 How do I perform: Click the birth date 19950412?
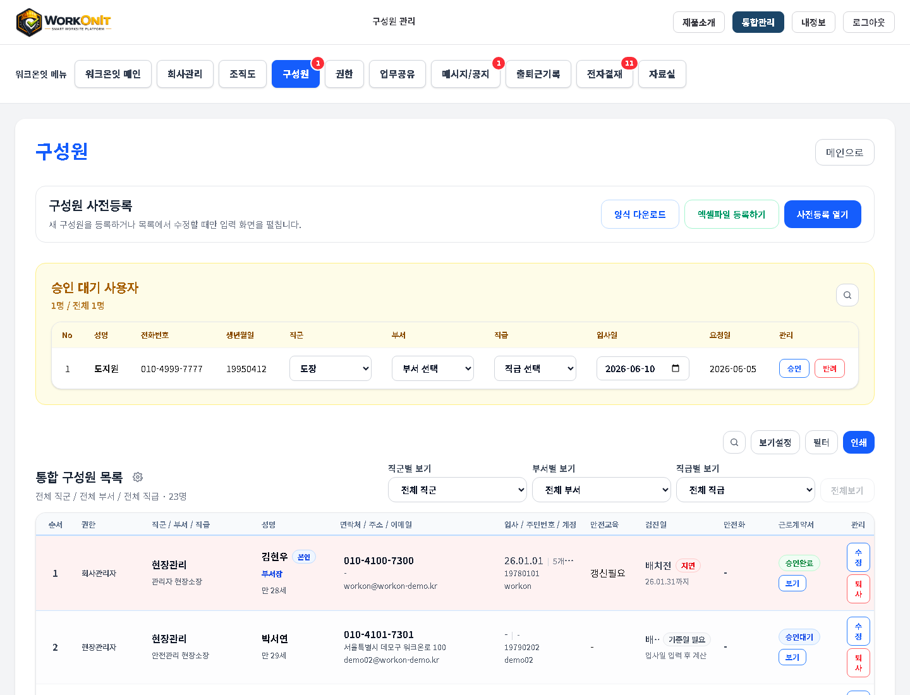point(246,369)
